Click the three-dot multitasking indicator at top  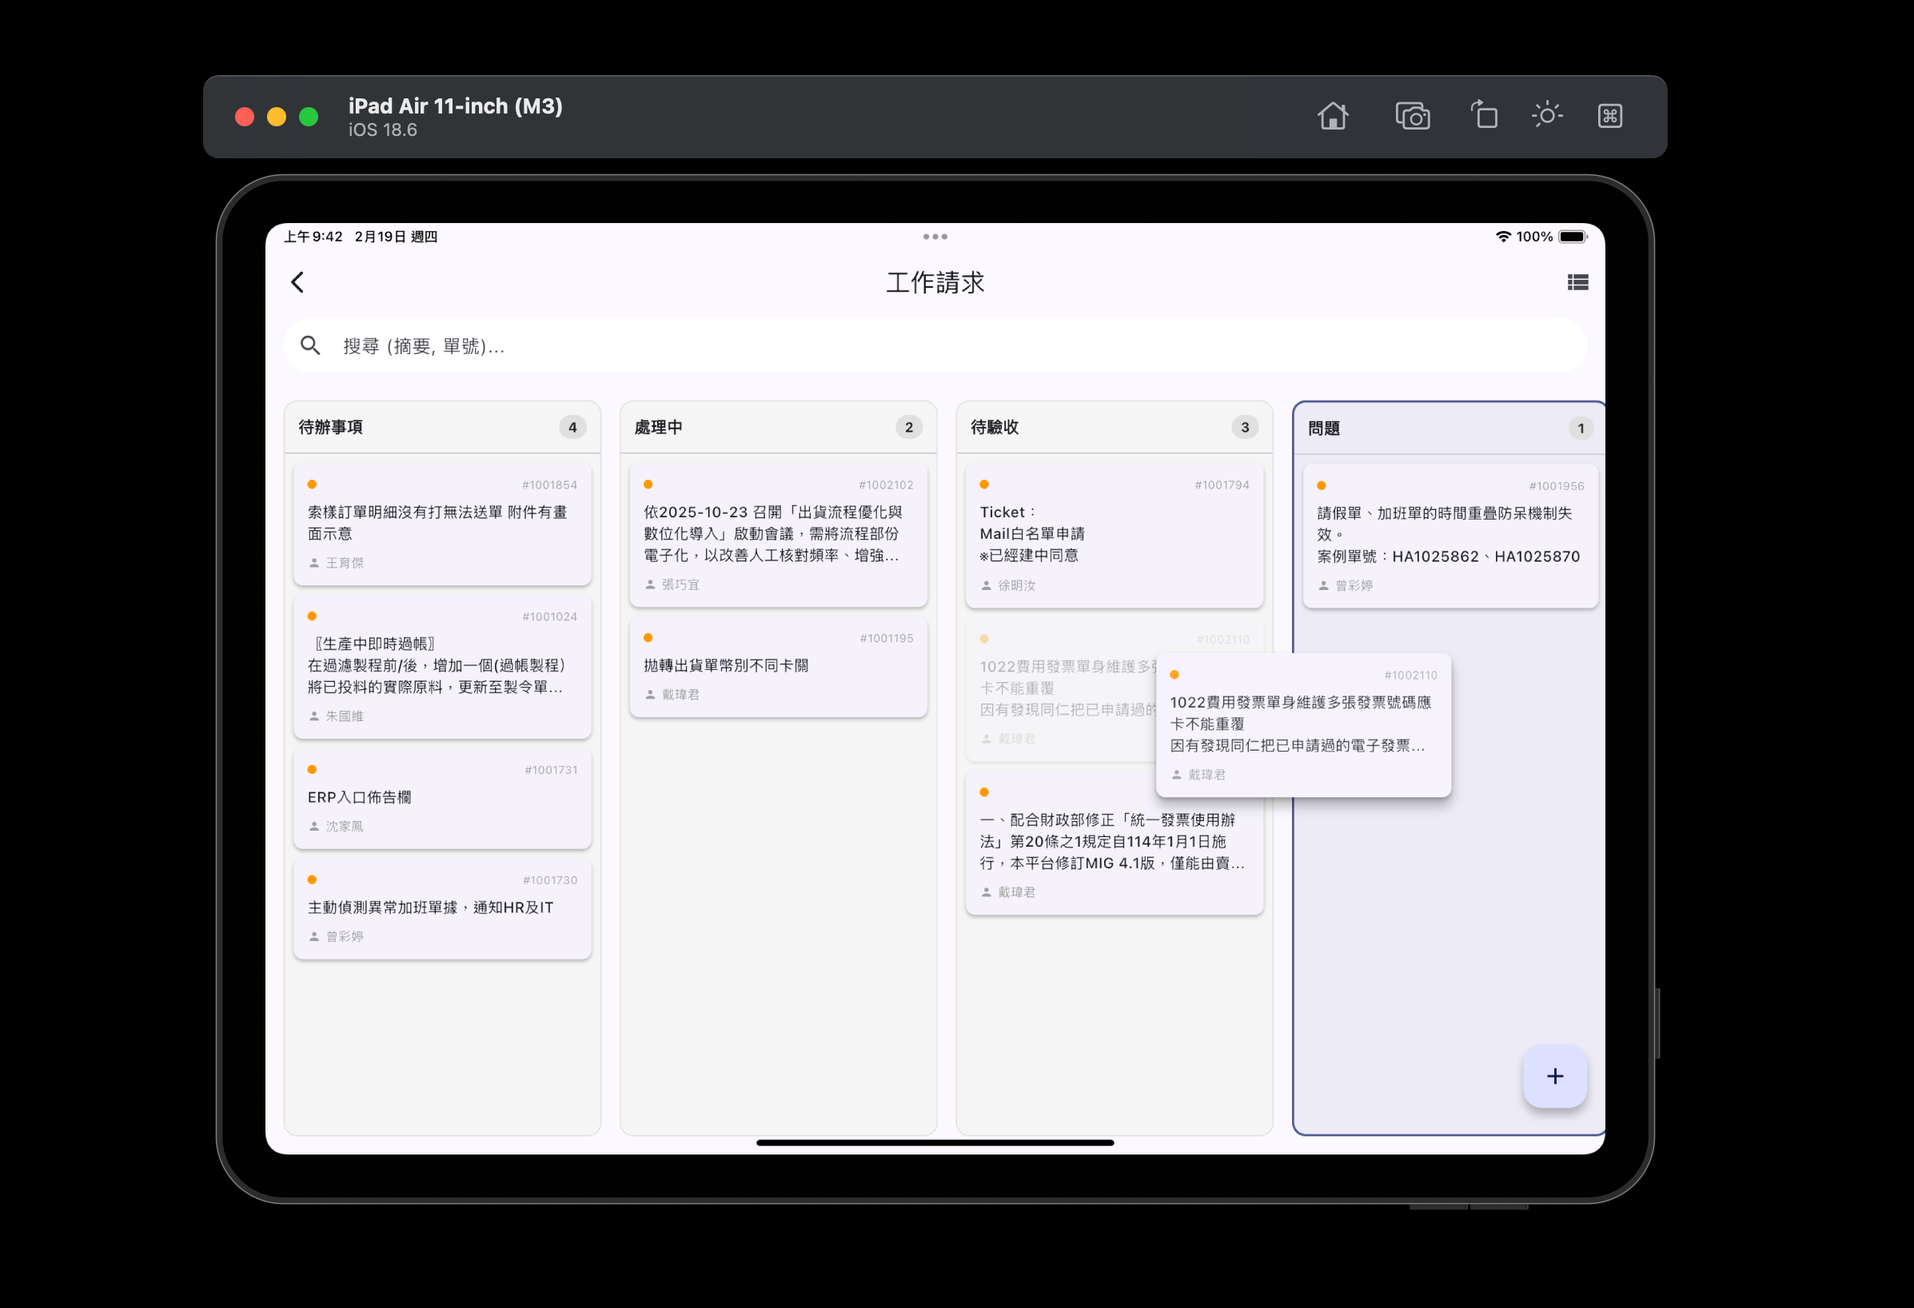(935, 237)
